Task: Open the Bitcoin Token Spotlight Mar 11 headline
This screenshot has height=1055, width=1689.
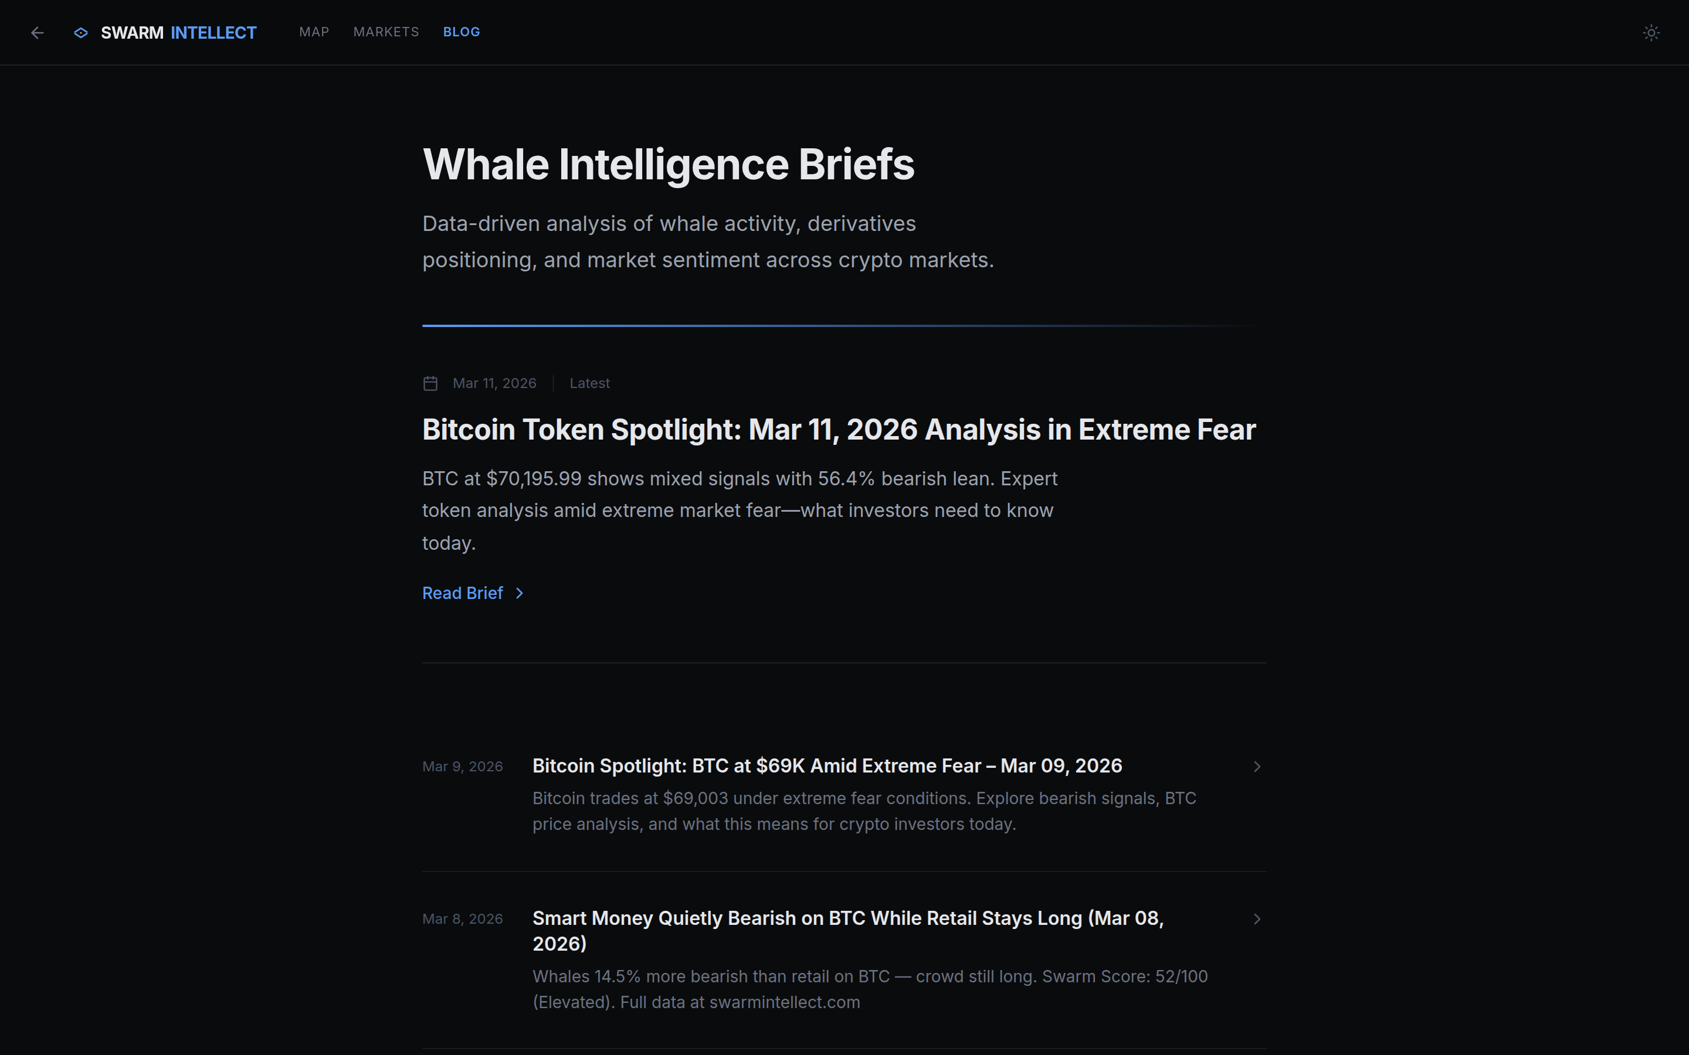Action: [x=837, y=430]
